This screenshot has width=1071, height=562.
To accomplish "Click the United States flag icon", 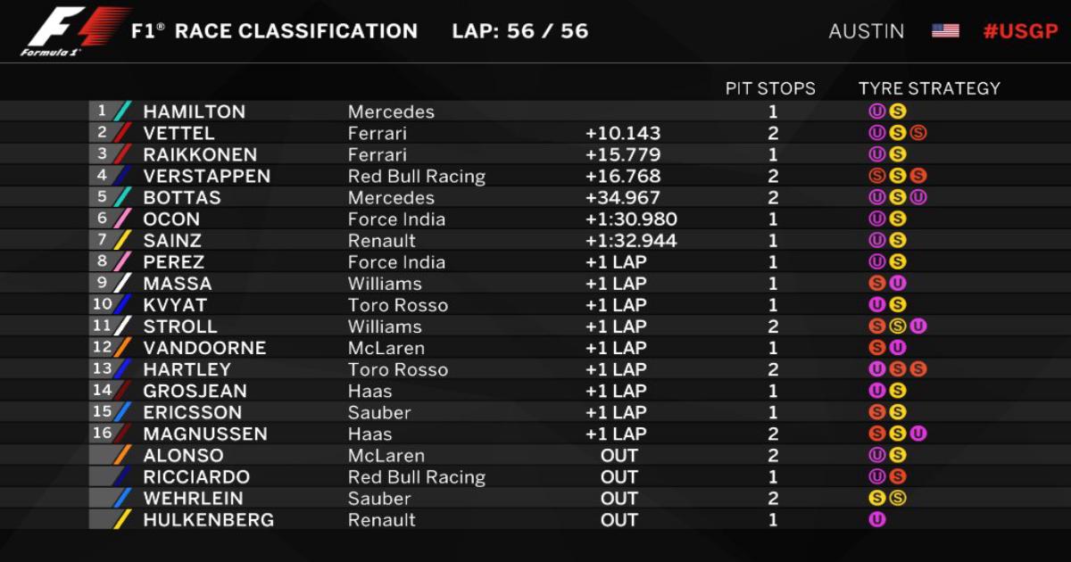I will tap(945, 30).
